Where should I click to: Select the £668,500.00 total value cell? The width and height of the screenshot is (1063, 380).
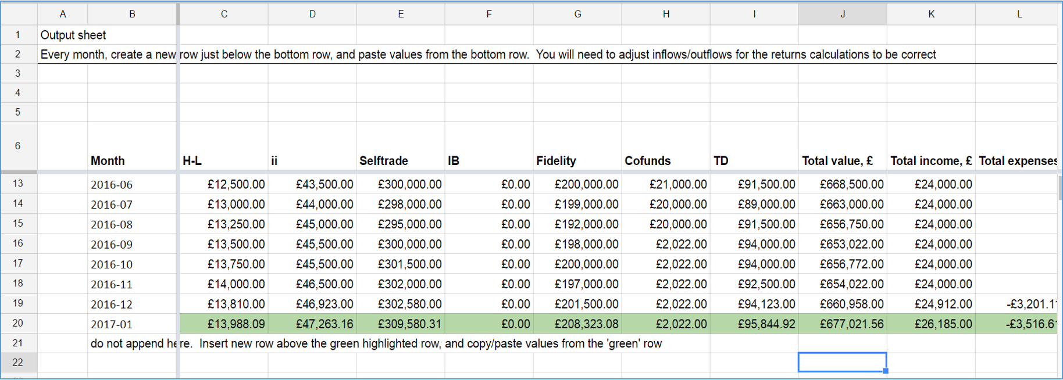[x=851, y=185]
